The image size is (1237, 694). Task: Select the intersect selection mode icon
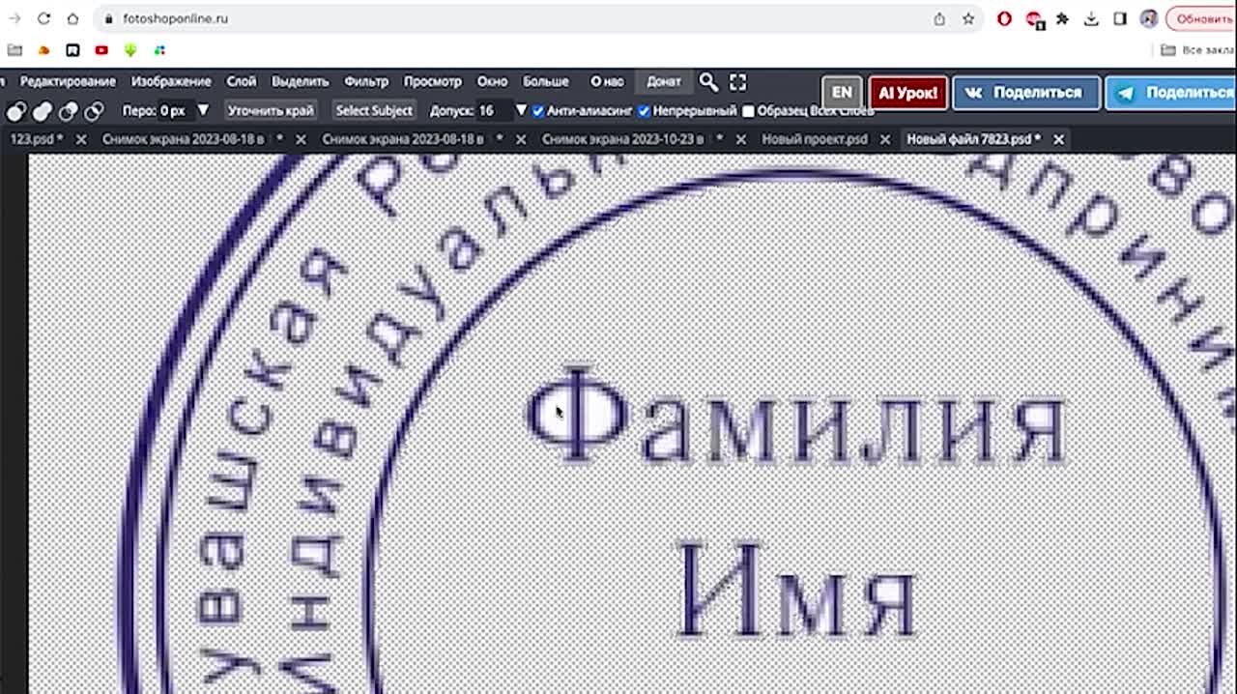pos(94,111)
